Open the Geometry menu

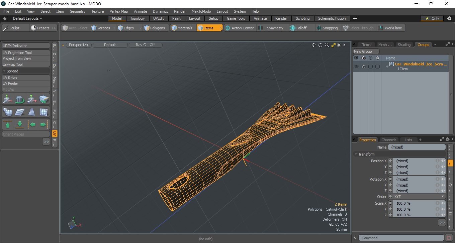coord(78,11)
